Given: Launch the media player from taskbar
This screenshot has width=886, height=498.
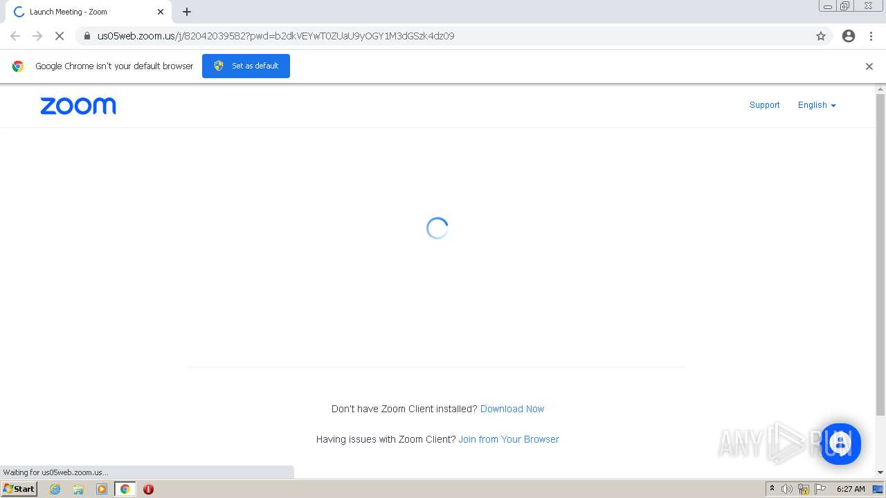Looking at the screenshot, I should pos(102,489).
